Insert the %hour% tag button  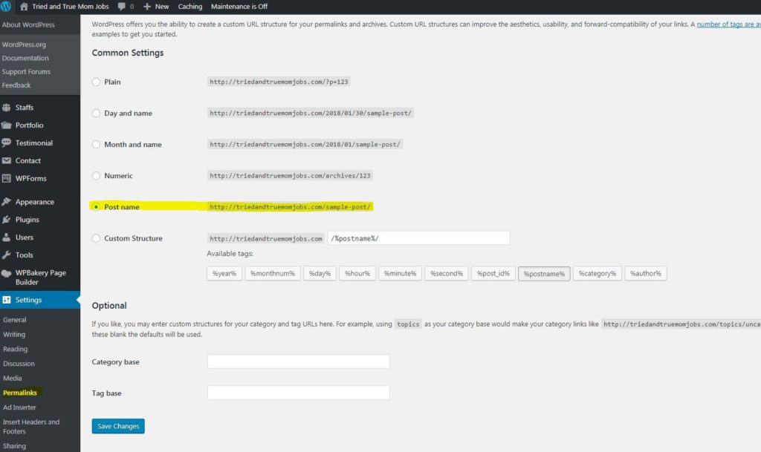pos(357,273)
